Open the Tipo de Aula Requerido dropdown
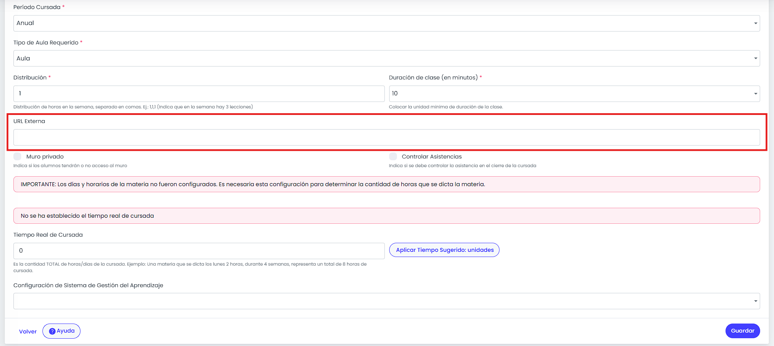 click(x=387, y=58)
